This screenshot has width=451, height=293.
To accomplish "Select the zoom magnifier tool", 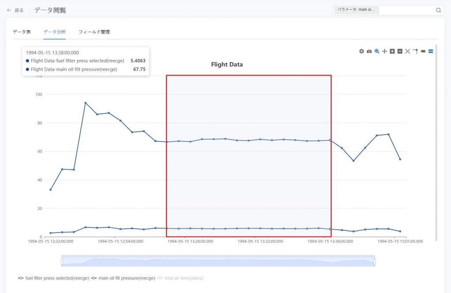I will pos(377,51).
